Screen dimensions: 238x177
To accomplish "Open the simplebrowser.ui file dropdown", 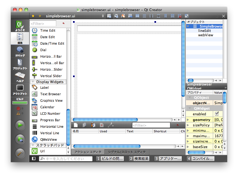I will pyautogui.click(x=103, y=16).
